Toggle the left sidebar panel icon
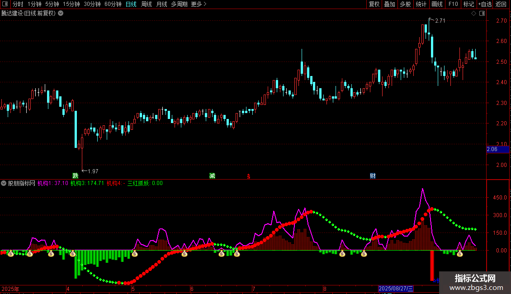Image resolution: width=511 pixels, height=294 pixels. tap(5, 4)
